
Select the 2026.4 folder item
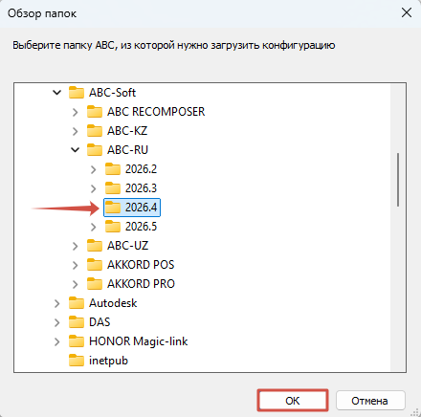[132, 208]
